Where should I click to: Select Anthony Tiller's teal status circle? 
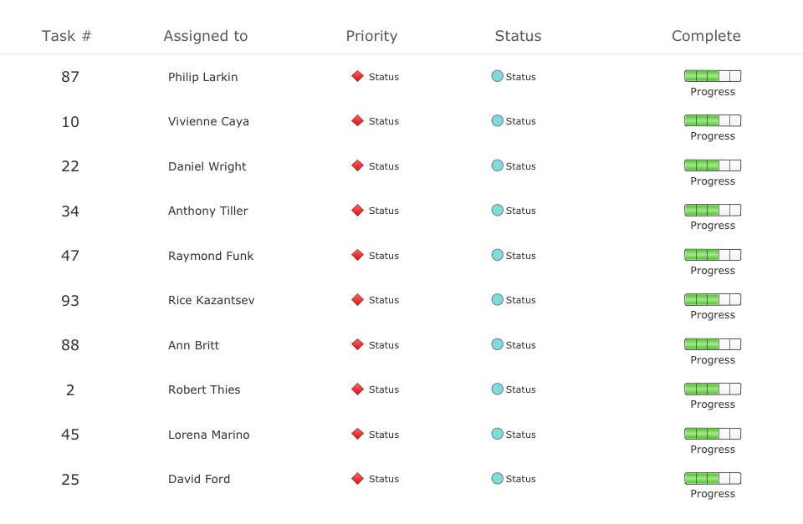pyautogui.click(x=498, y=210)
